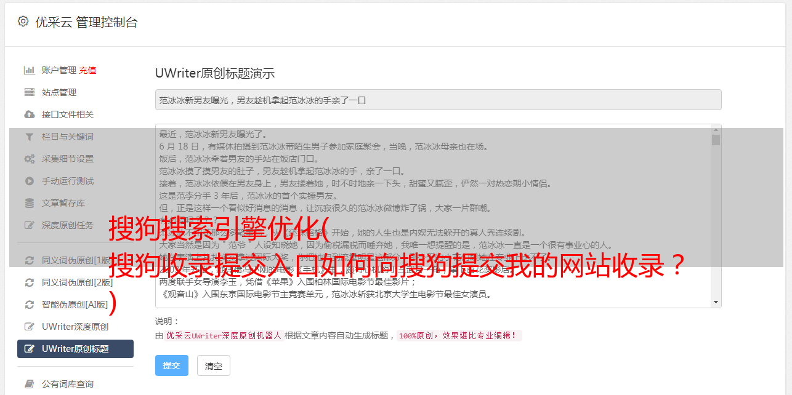
Task: Click the blue 提交 submit button
Action: pyautogui.click(x=171, y=365)
